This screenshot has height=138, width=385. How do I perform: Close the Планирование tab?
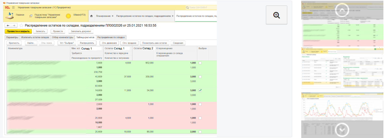point(112,16)
